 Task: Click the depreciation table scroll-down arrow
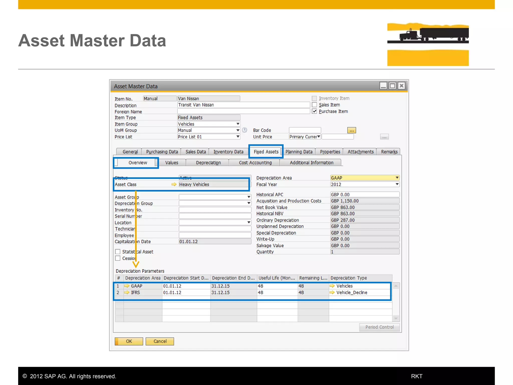396,318
